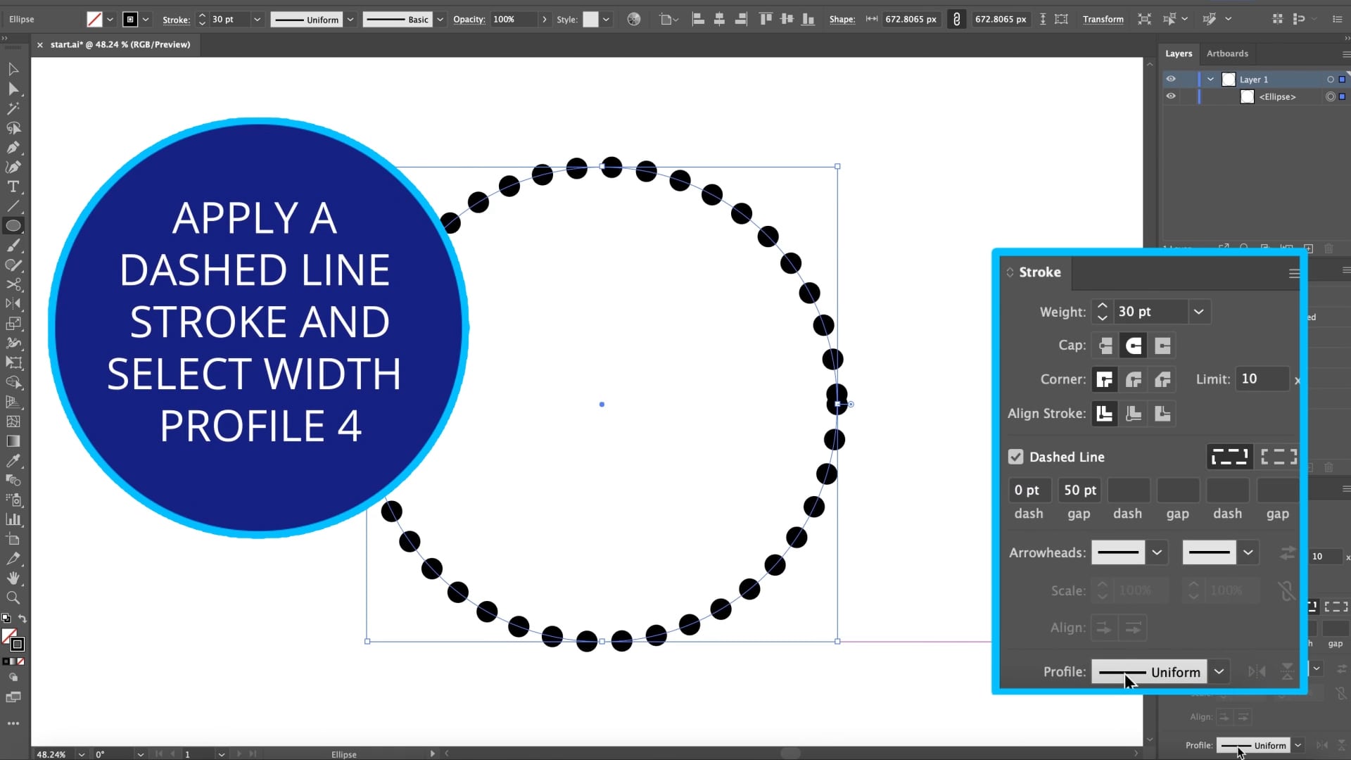This screenshot has width=1351, height=760.
Task: Select the Scissors tool
Action: 13,284
